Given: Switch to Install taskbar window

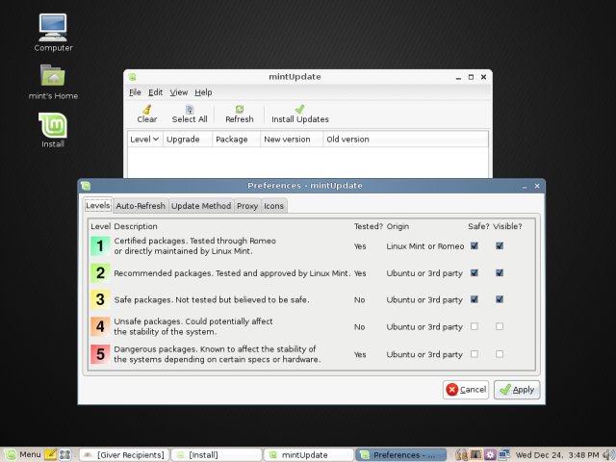Looking at the screenshot, I should coord(217,455).
